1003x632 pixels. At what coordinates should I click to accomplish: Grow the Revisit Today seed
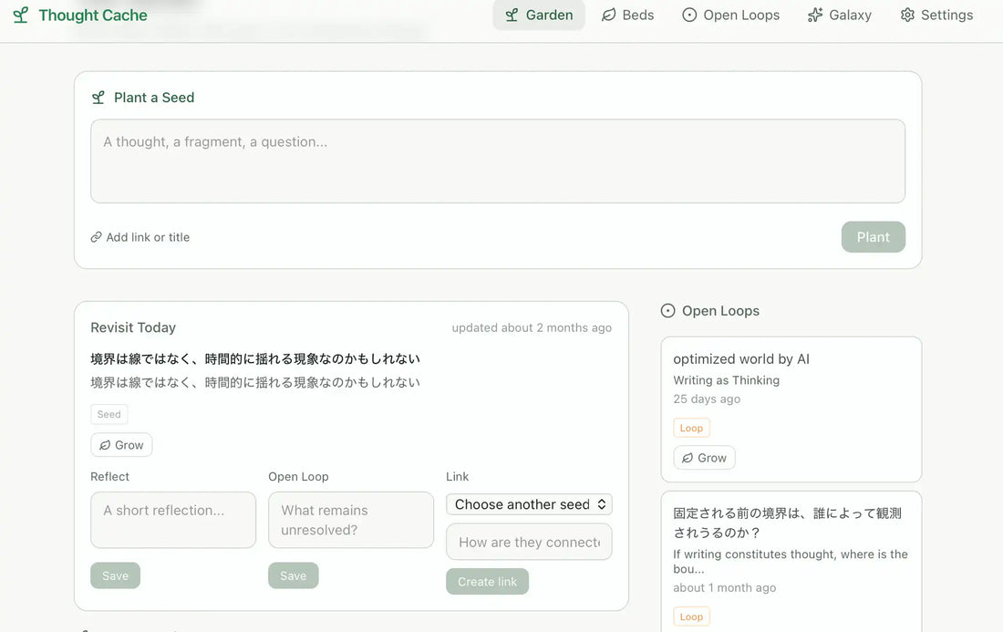click(x=121, y=445)
